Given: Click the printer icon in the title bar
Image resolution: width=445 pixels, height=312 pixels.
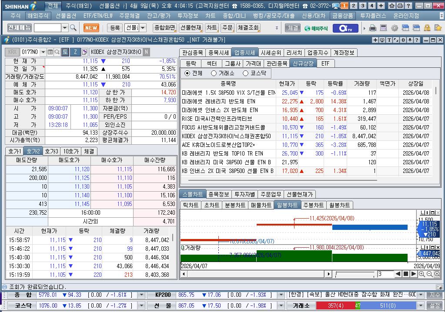Looking at the screenshot, I should [x=400, y=6].
